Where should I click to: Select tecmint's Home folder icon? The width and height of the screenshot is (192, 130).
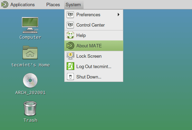[x=30, y=52]
